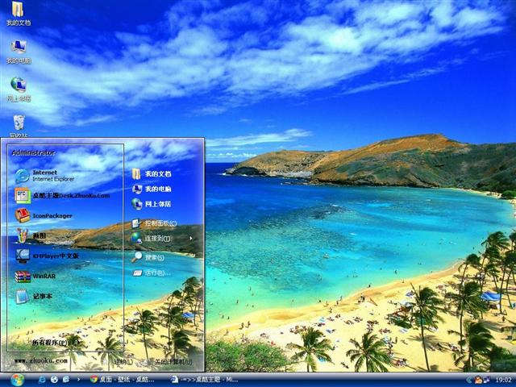Launch Internet Explorer from Start menu
This screenshot has height=387, width=516.
coord(45,176)
